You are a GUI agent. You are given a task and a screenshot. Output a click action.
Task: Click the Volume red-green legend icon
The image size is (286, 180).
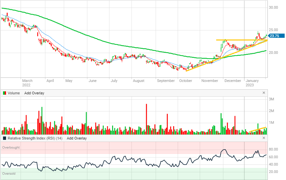pyautogui.click(x=4, y=93)
